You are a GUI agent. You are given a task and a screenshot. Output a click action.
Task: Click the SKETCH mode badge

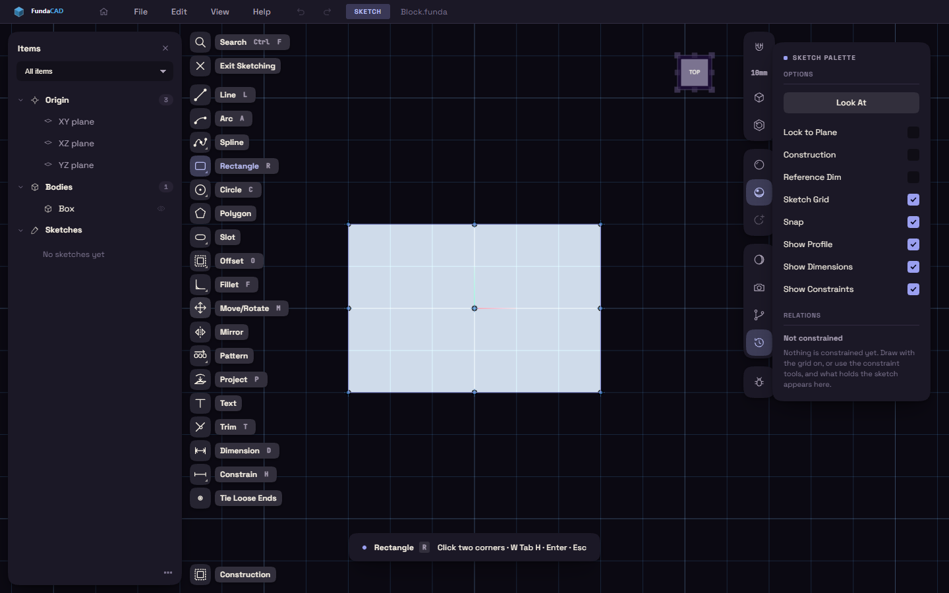click(x=368, y=12)
